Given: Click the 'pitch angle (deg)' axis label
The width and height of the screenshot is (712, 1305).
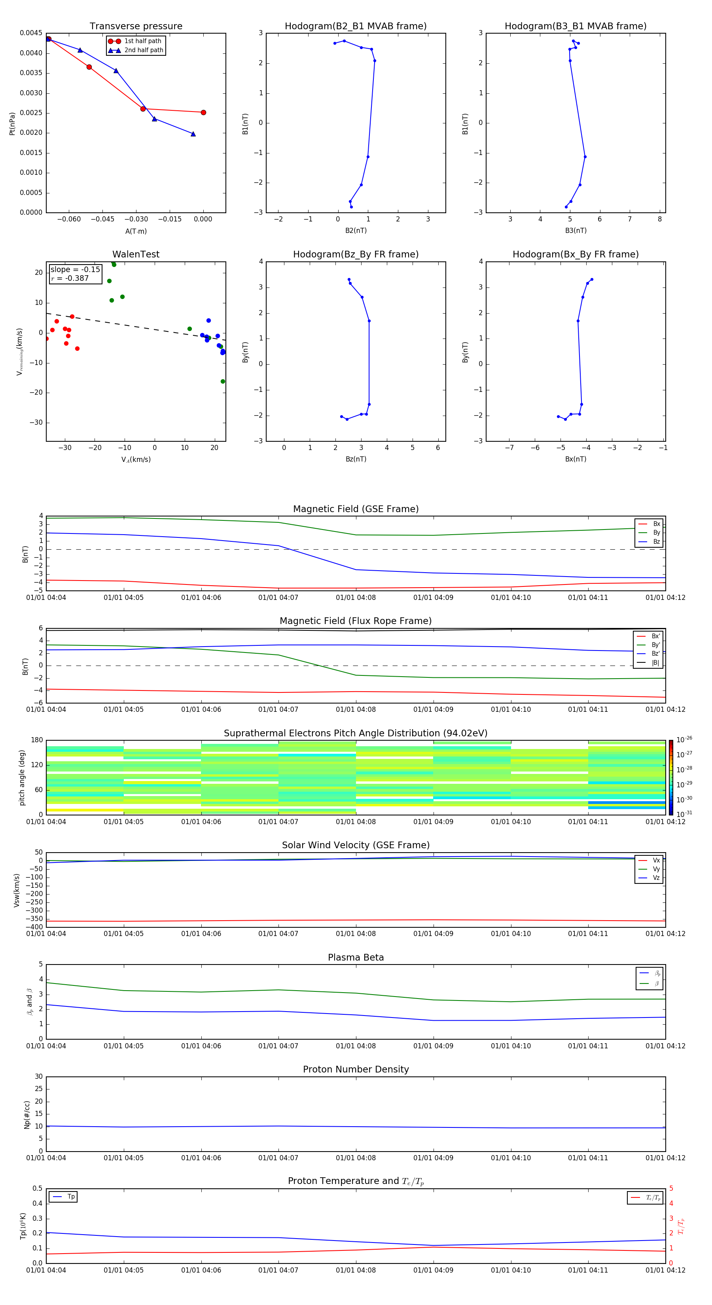Looking at the screenshot, I should click(x=22, y=777).
